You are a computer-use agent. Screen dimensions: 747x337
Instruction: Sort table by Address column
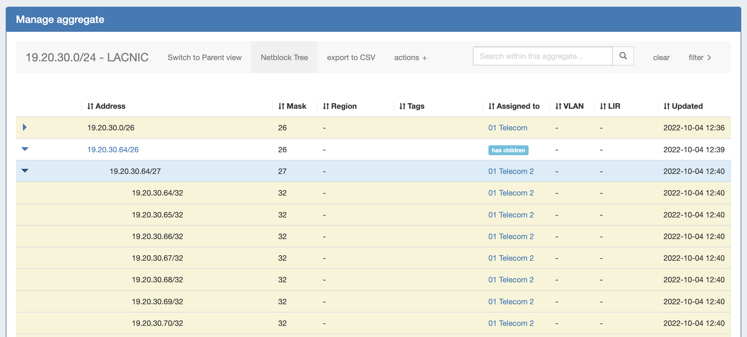(106, 106)
